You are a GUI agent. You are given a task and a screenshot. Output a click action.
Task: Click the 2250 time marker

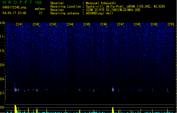[x=171, y=24]
